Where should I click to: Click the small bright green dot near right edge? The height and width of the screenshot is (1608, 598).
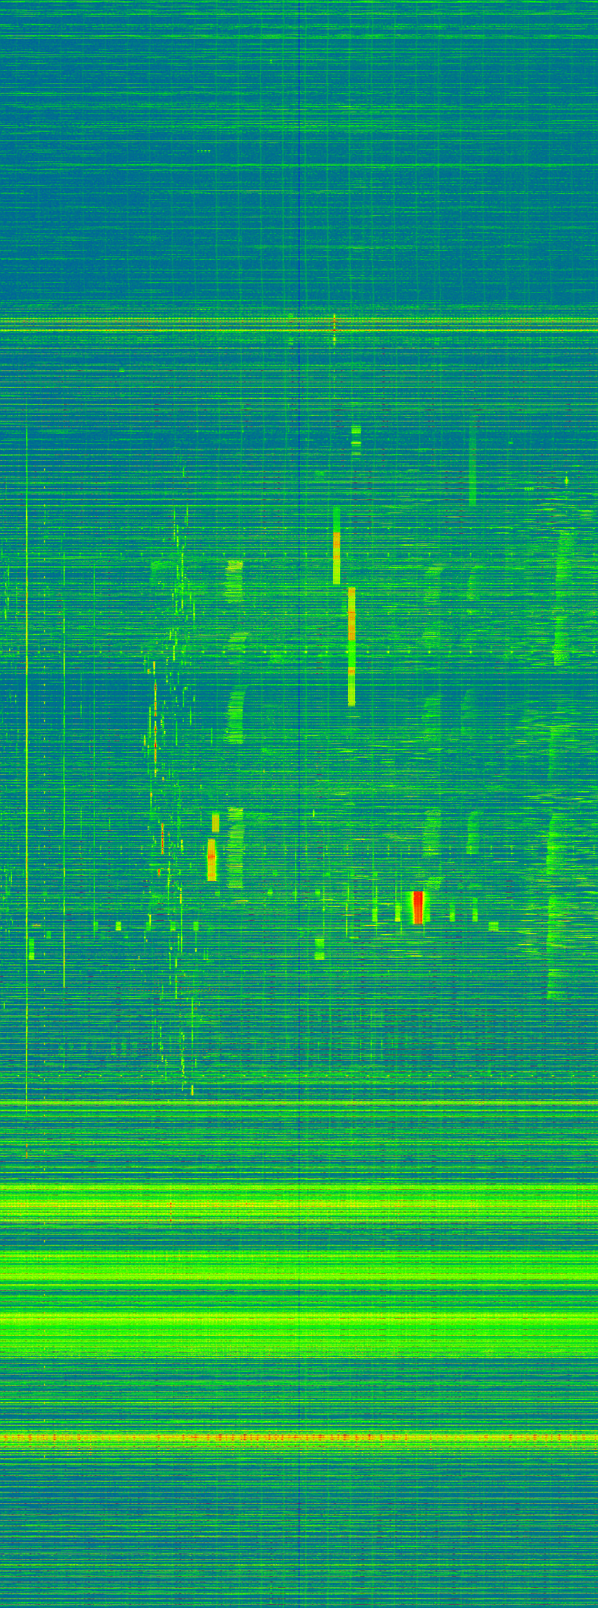point(566,481)
